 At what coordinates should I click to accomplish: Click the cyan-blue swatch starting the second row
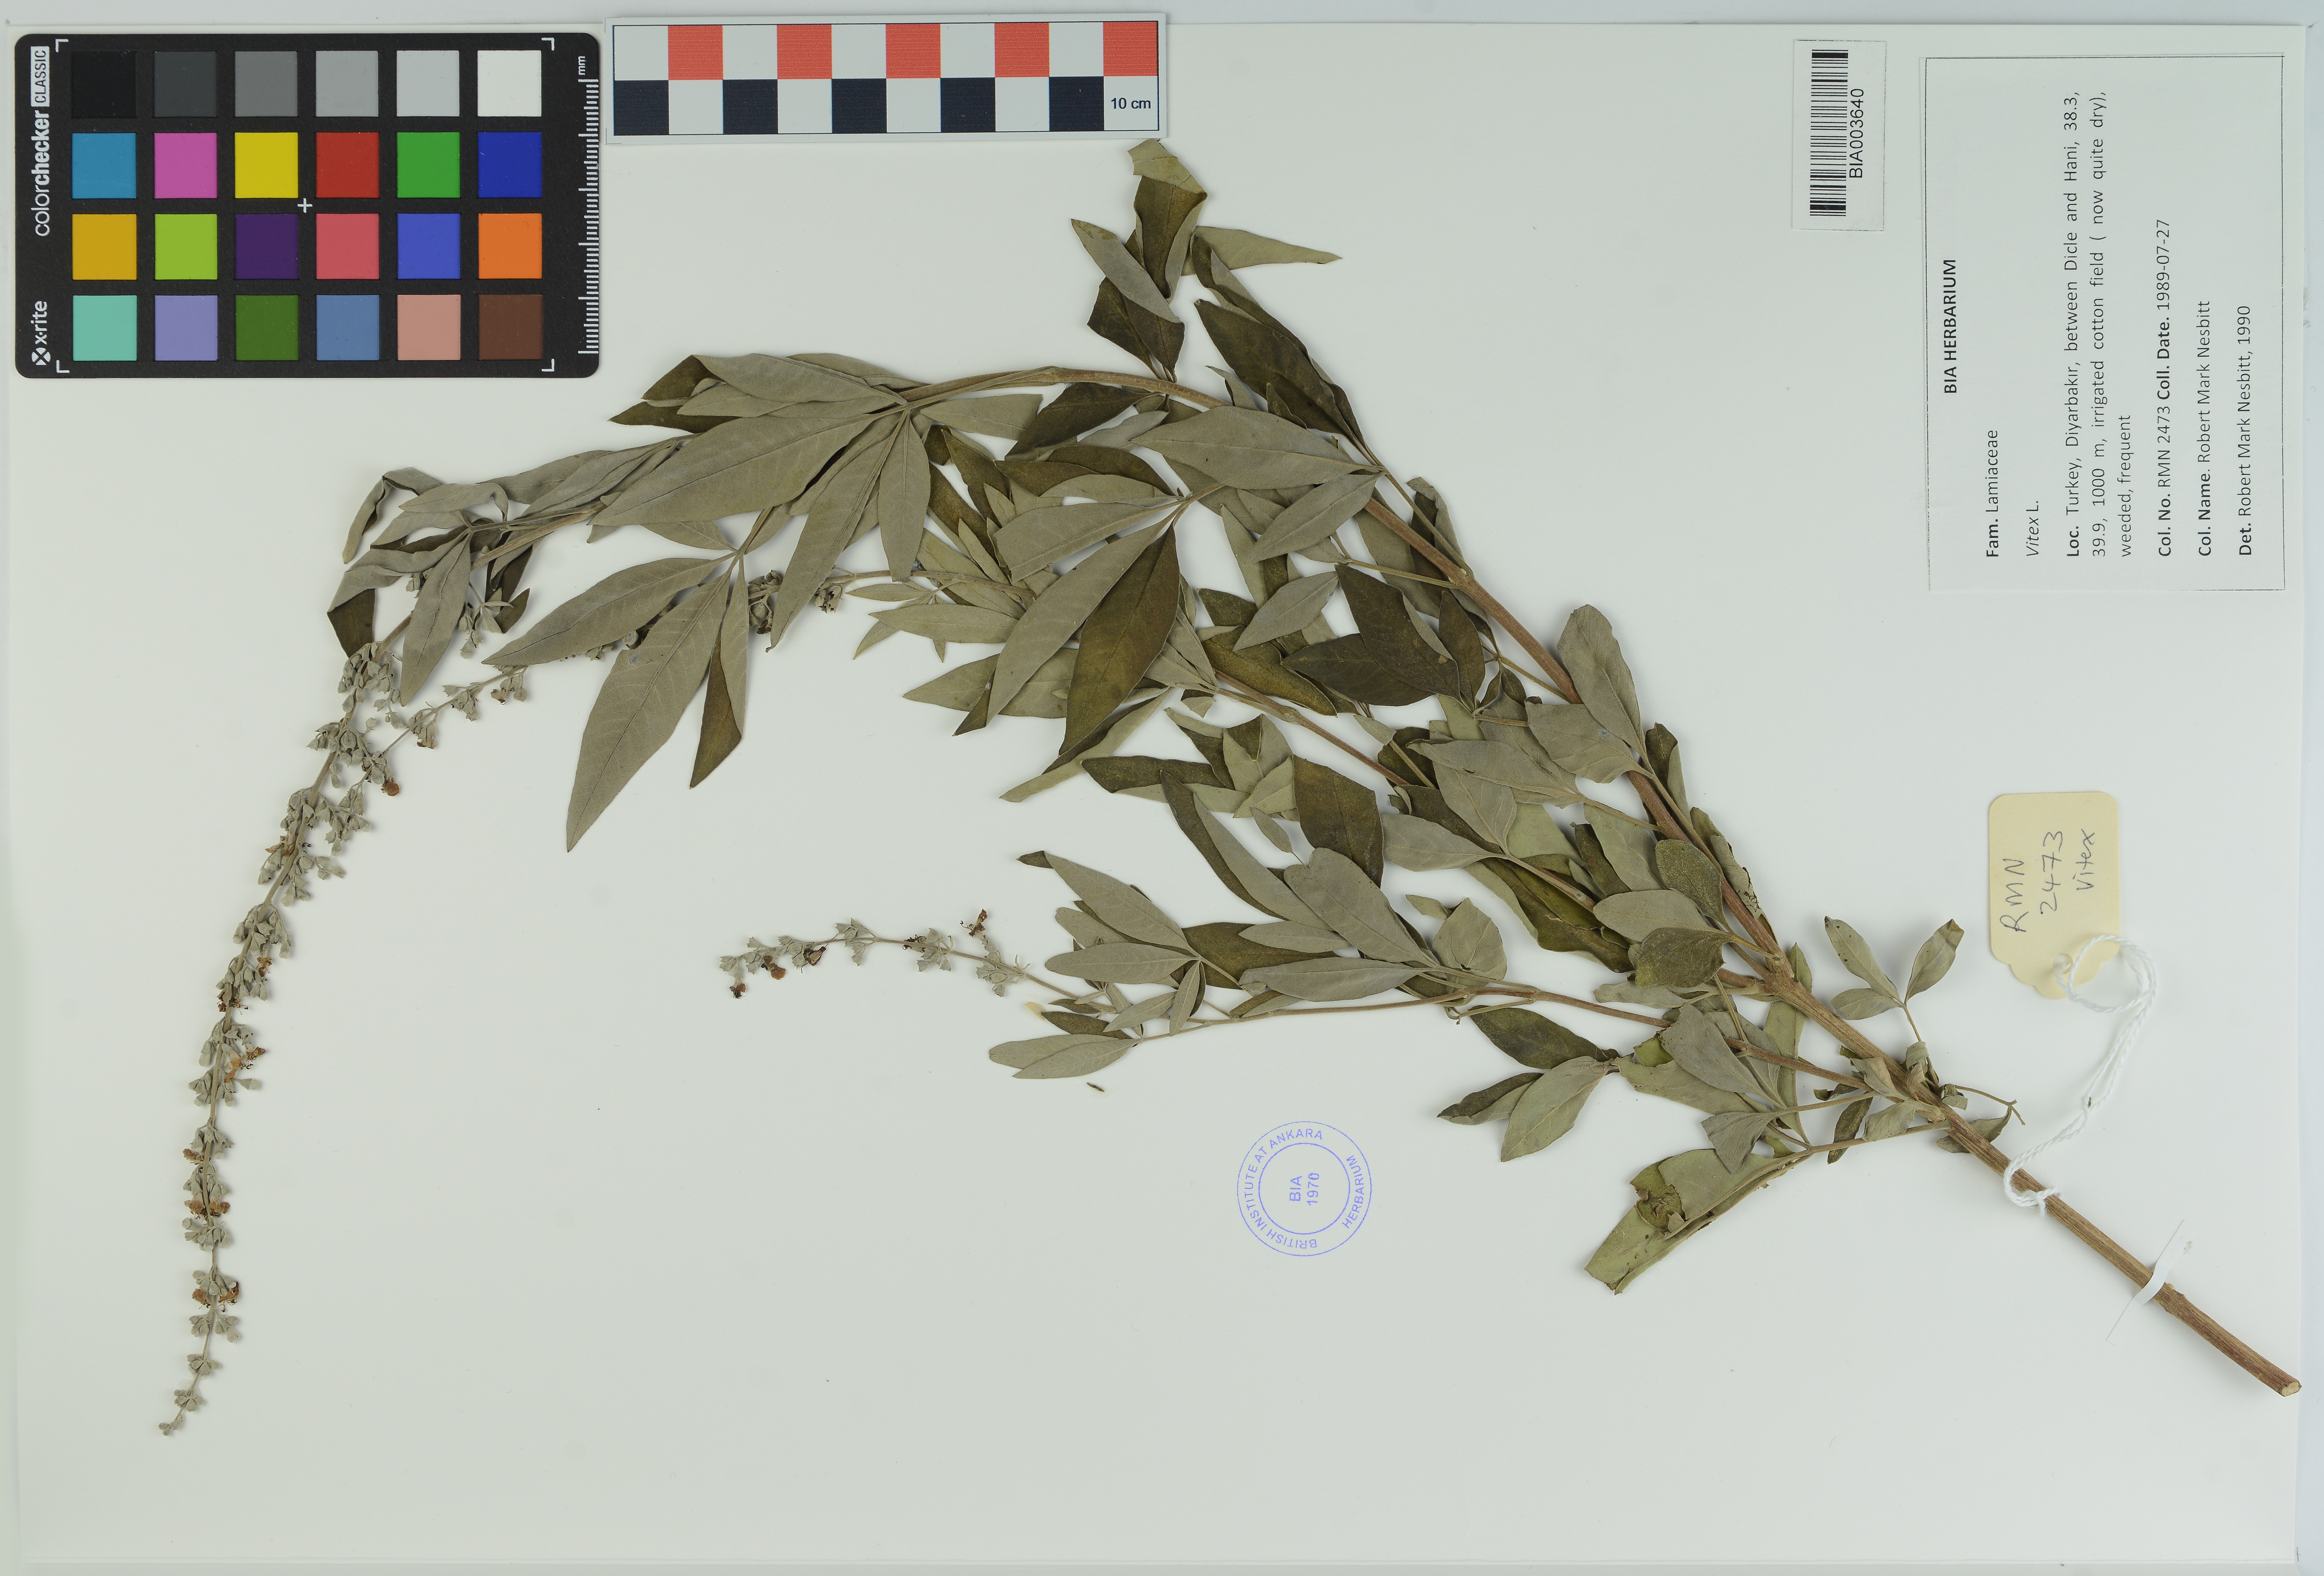pyautogui.click(x=104, y=165)
